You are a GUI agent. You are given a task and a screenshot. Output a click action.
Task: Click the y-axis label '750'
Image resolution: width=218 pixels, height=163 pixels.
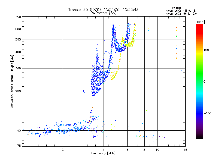[18, 17]
